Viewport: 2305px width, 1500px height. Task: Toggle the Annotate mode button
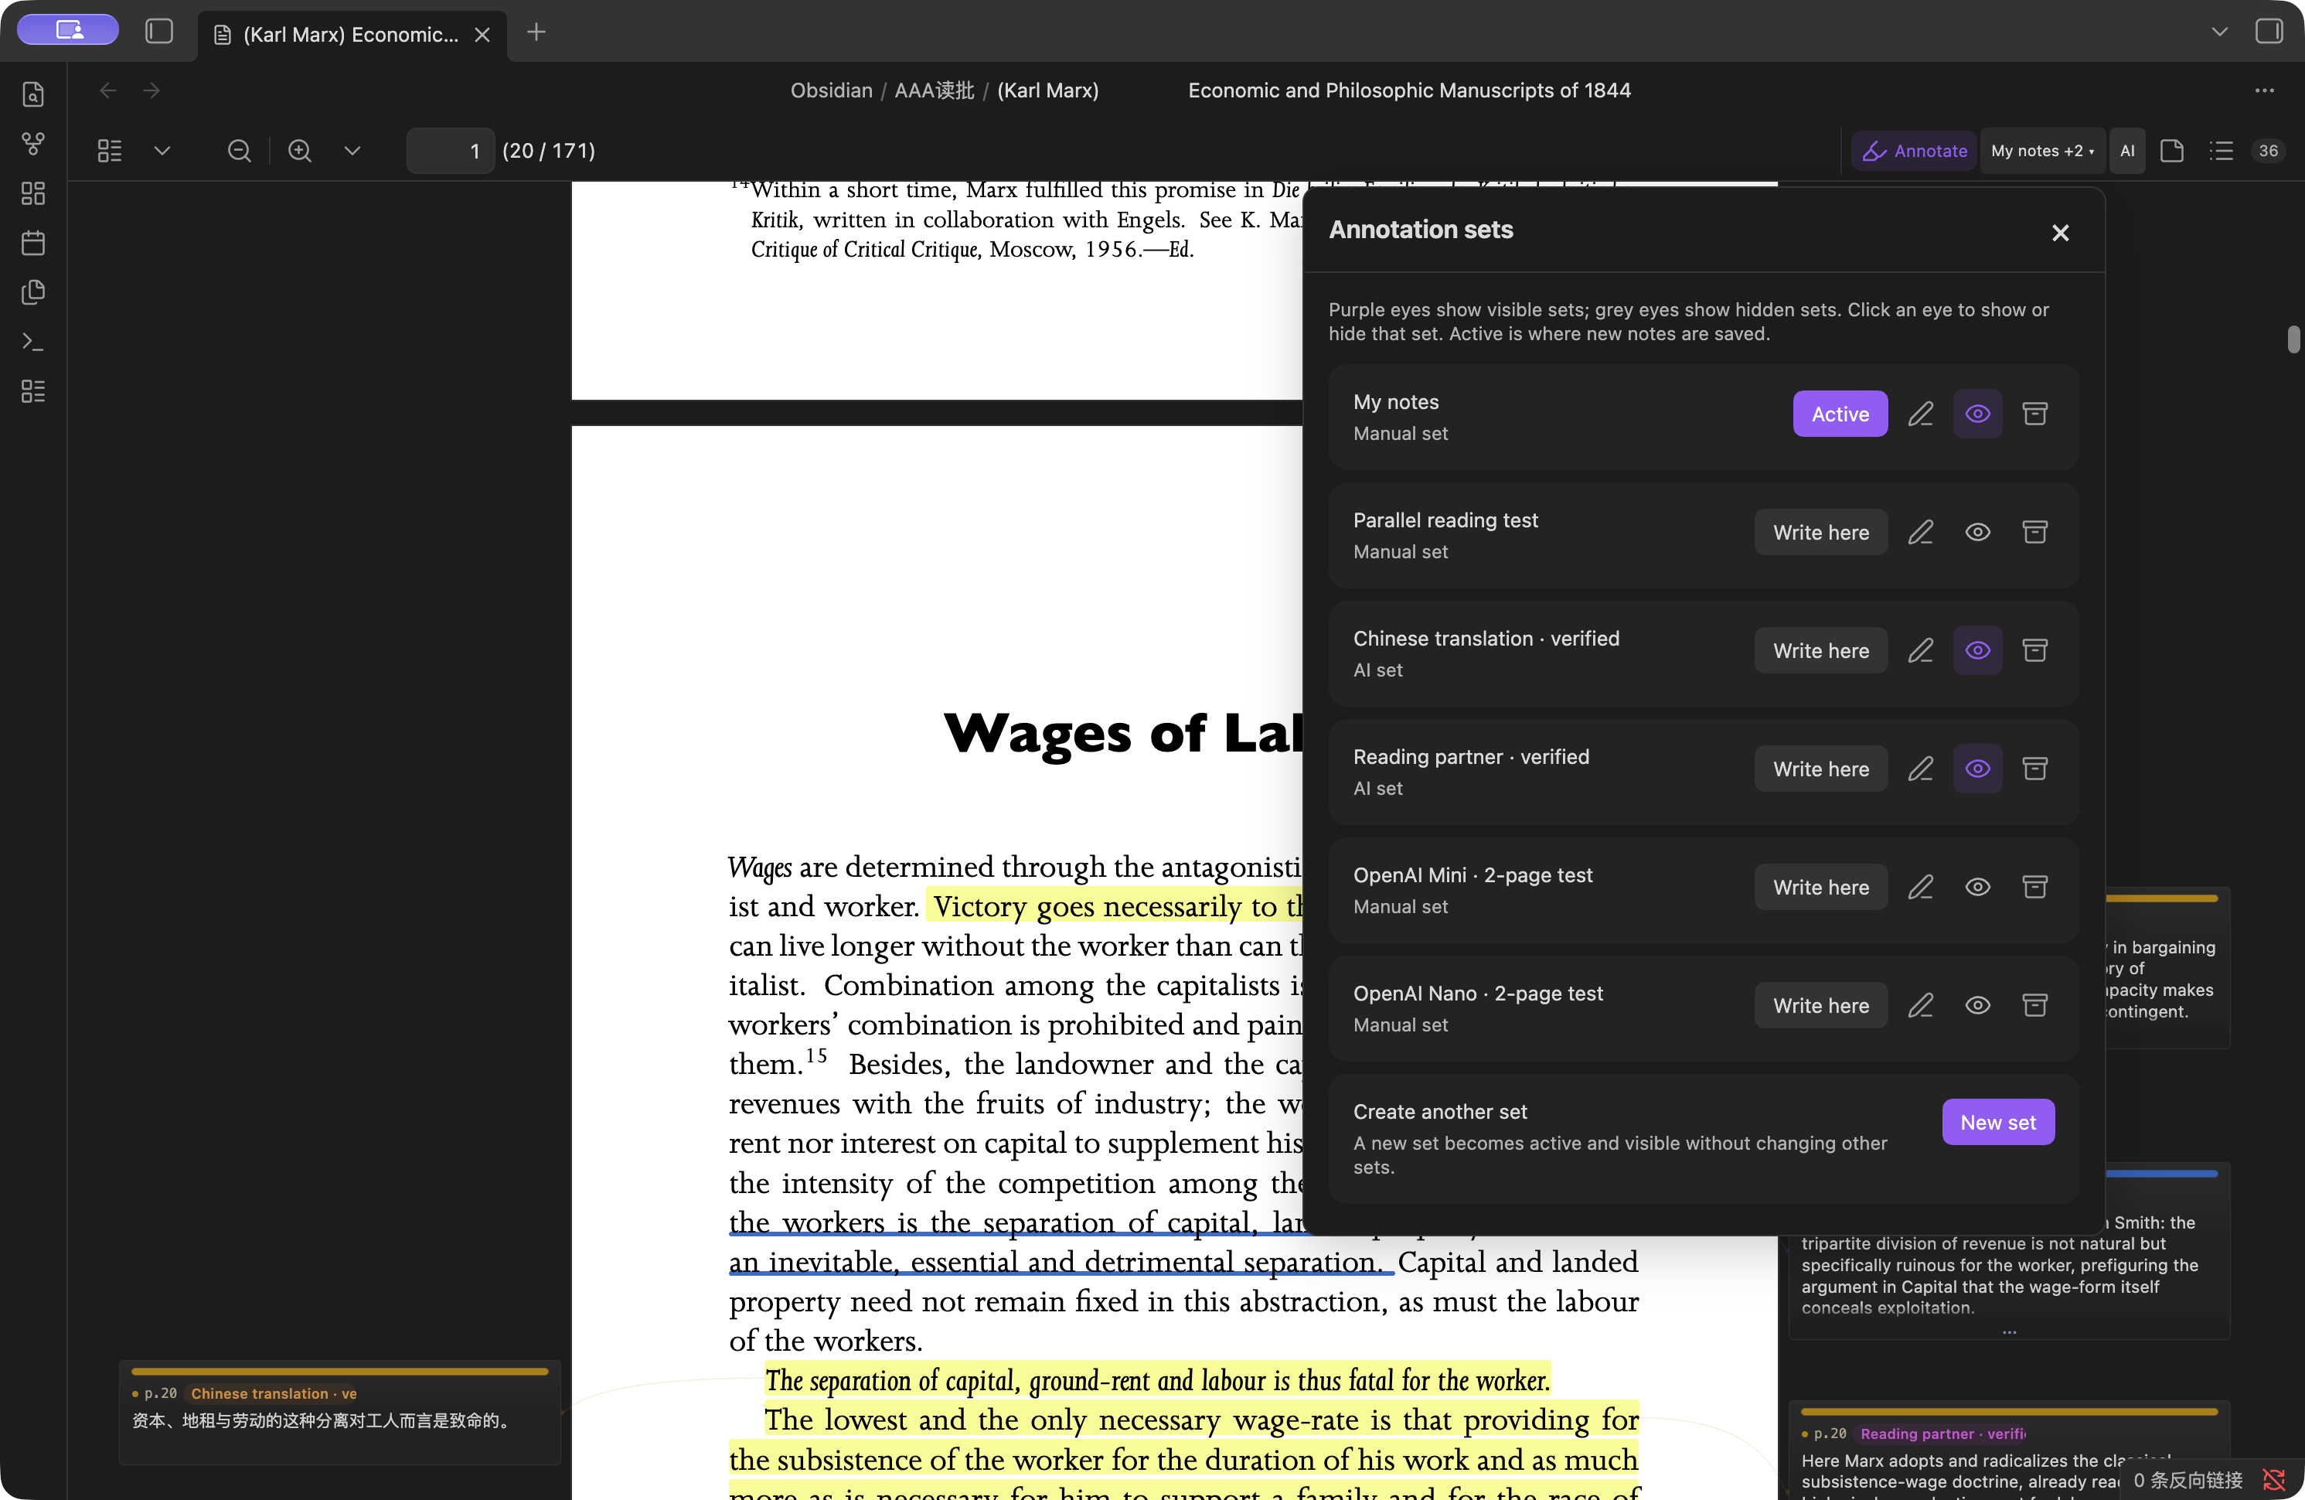(x=1914, y=150)
